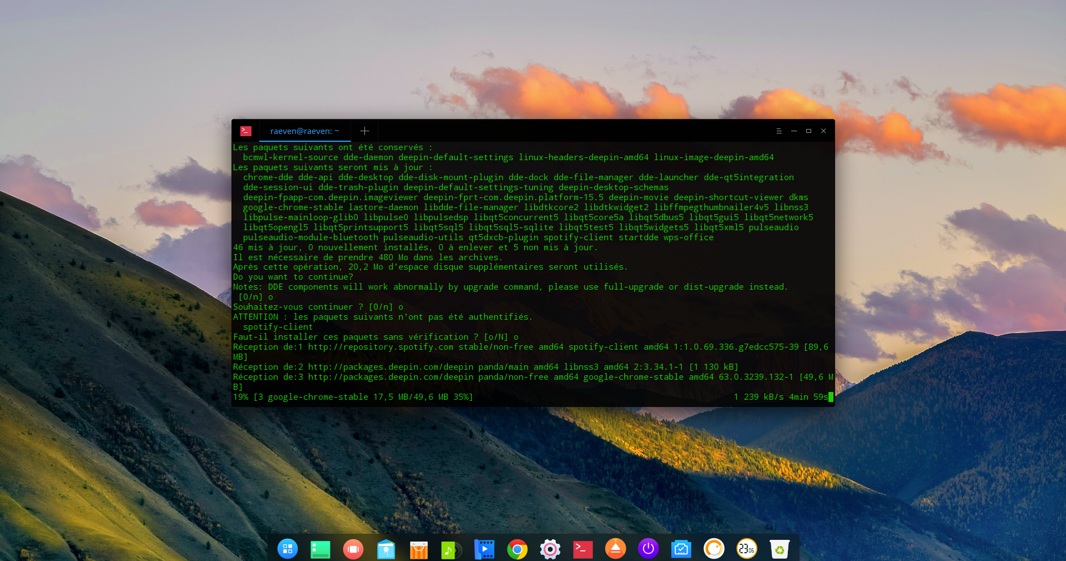
Task: Click the green Show Desktop dock icon
Action: (320, 549)
